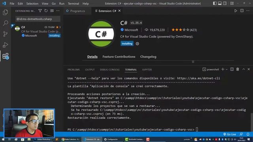Screen dimensions: 253x142
Task: Select the Extension: C# editor tab
Action: tap(107, 11)
